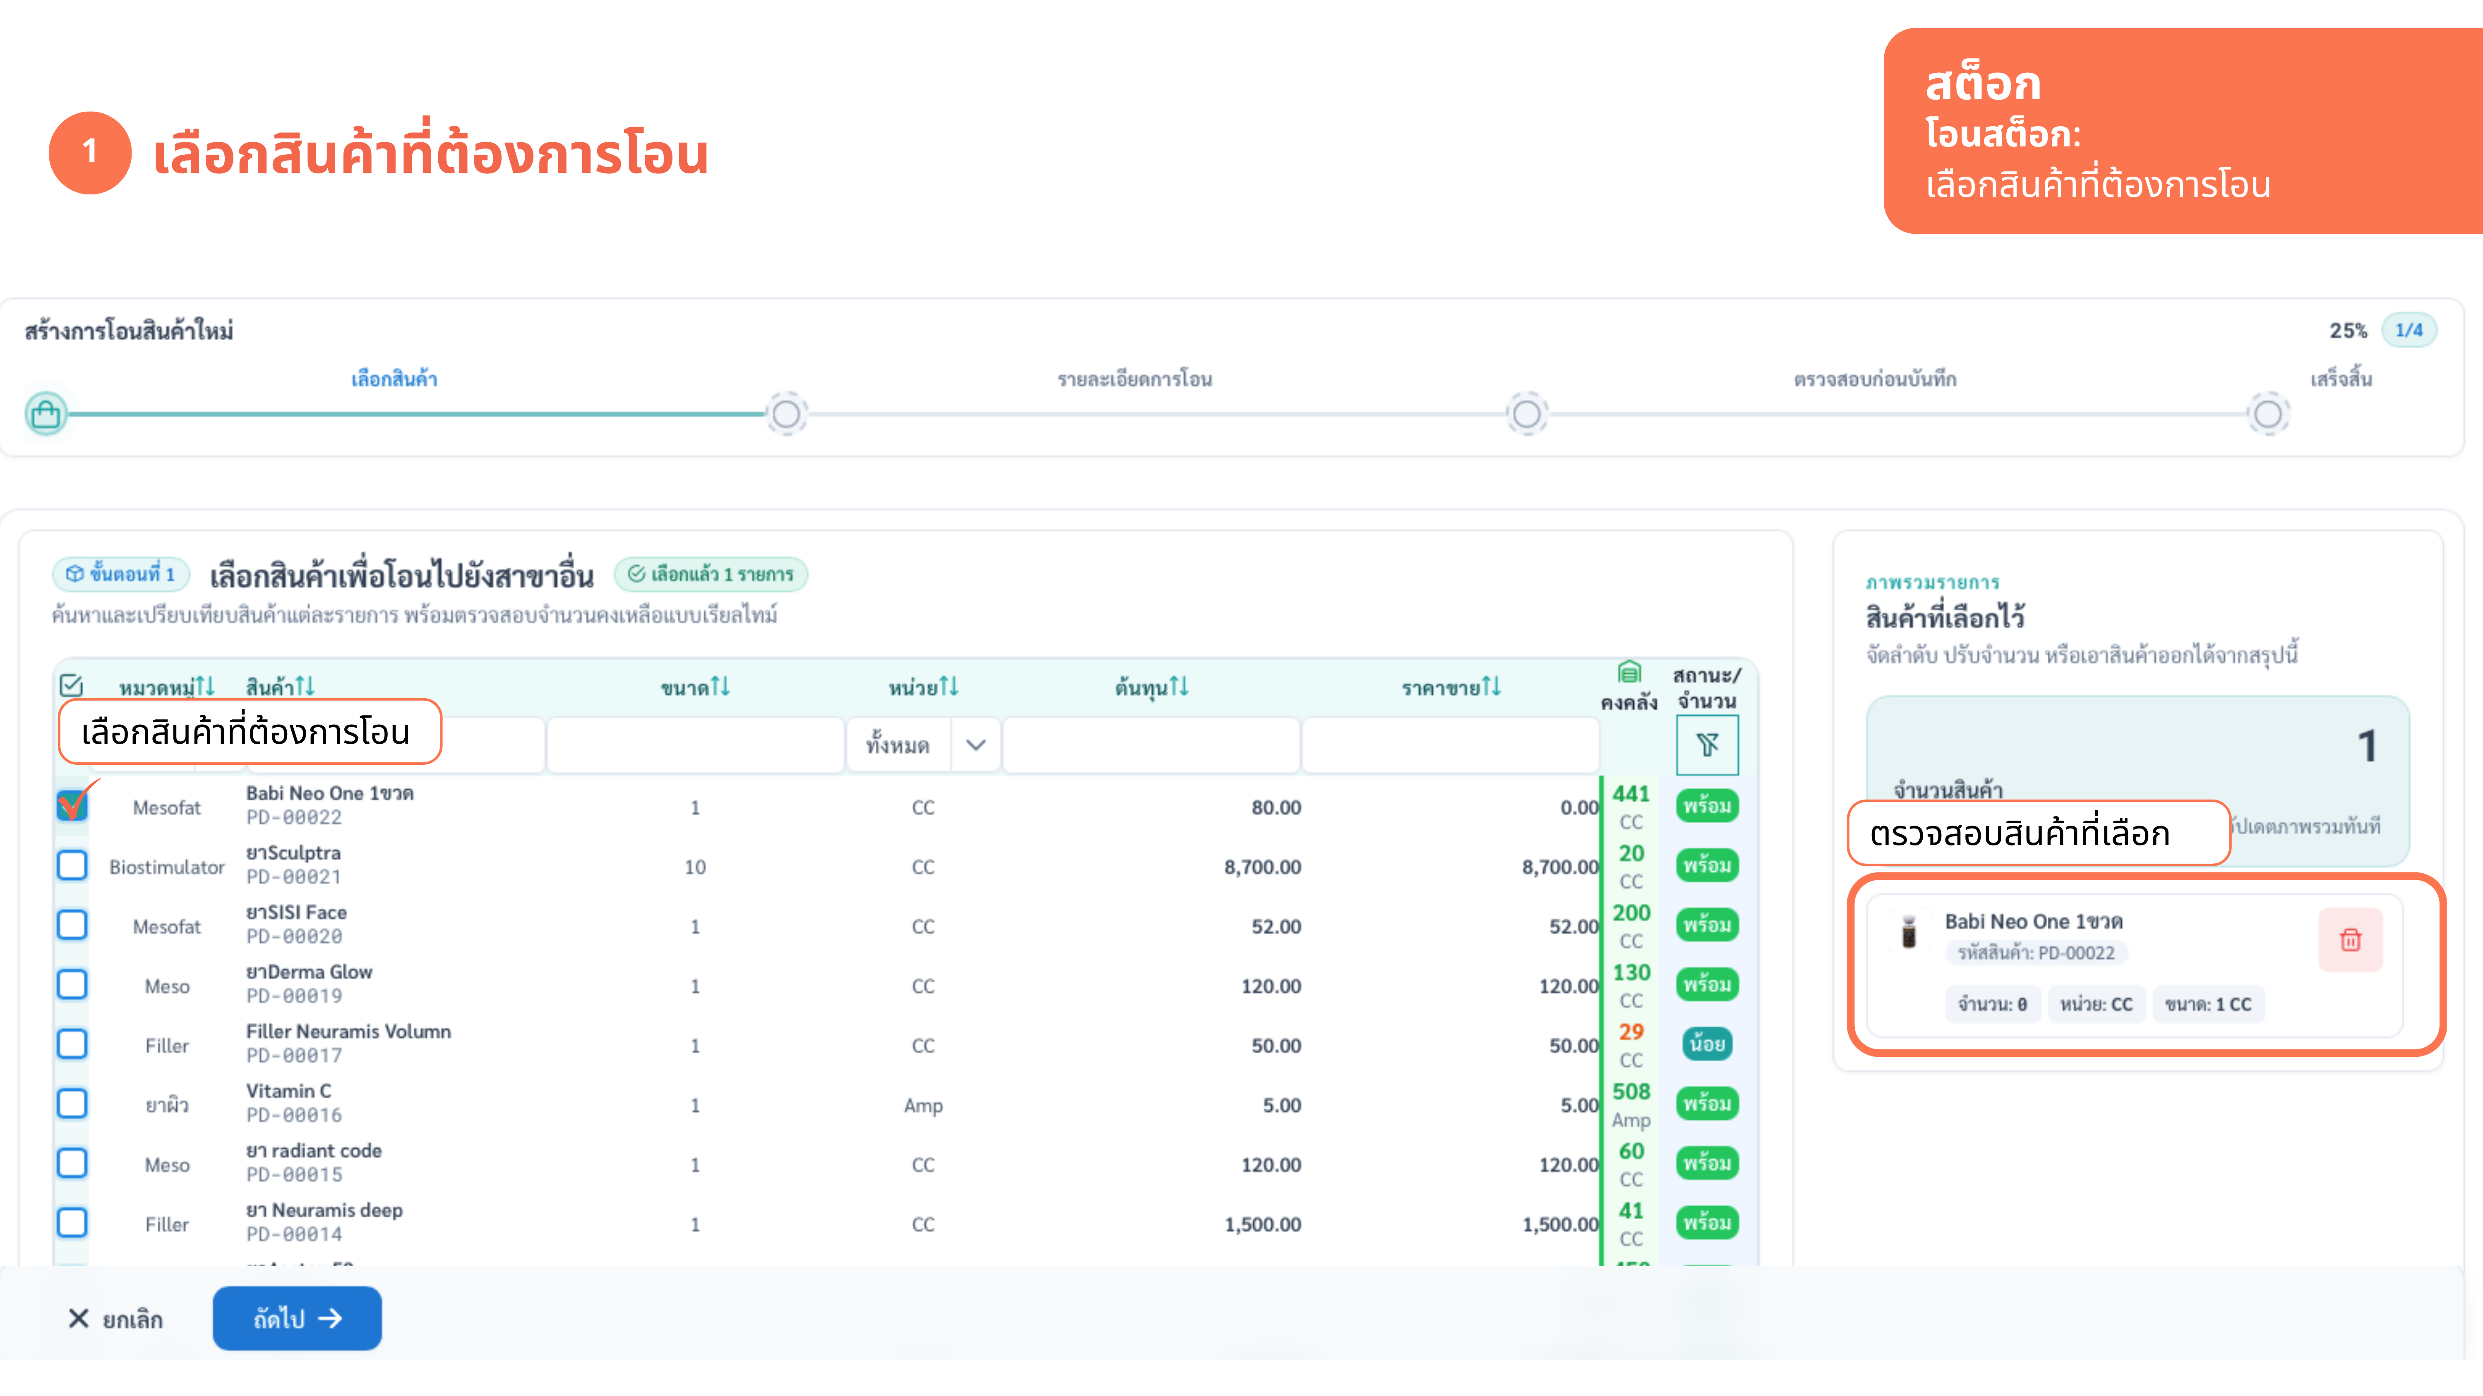Click the Biostimulator category cell
2483x1396 pixels.
pyautogui.click(x=167, y=867)
